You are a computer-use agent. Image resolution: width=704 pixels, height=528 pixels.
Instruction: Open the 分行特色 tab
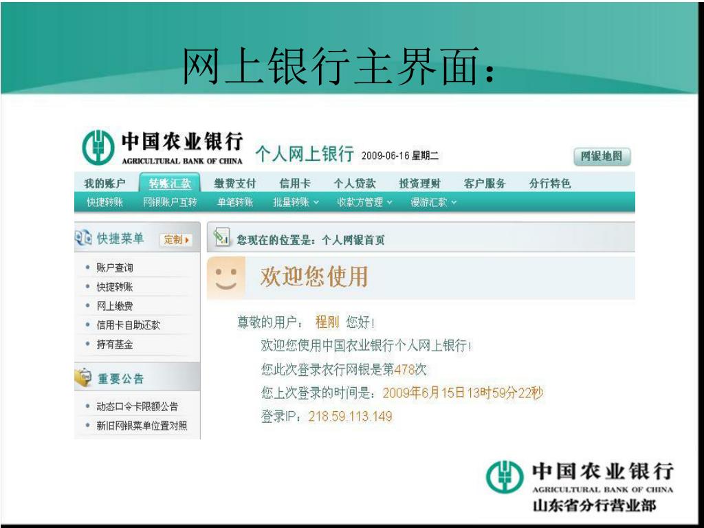click(550, 183)
